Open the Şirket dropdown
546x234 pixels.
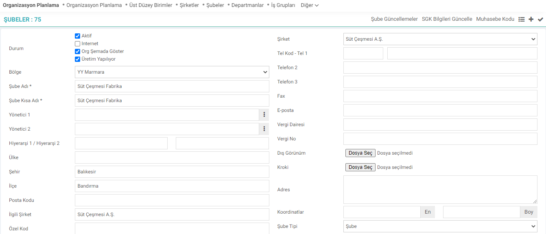440,39
